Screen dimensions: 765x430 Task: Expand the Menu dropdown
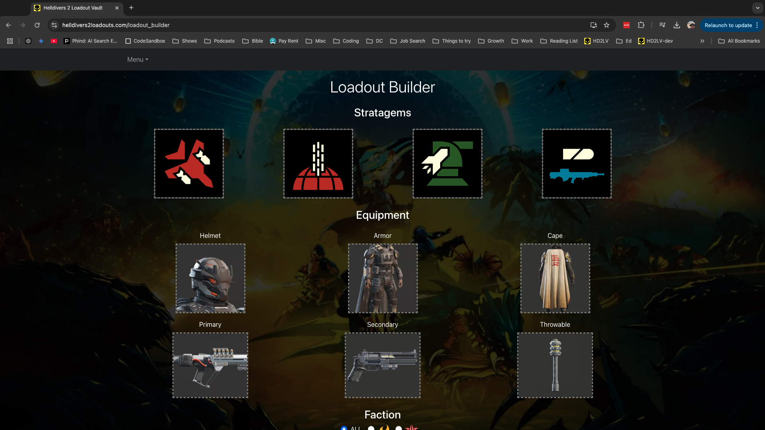pos(138,59)
